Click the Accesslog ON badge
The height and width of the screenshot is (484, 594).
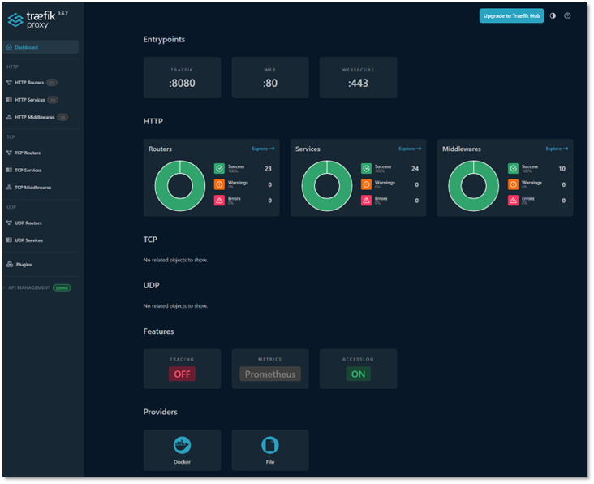358,374
